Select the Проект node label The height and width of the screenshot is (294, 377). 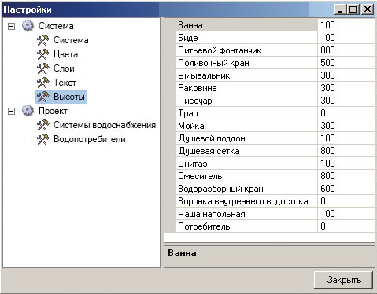53,111
